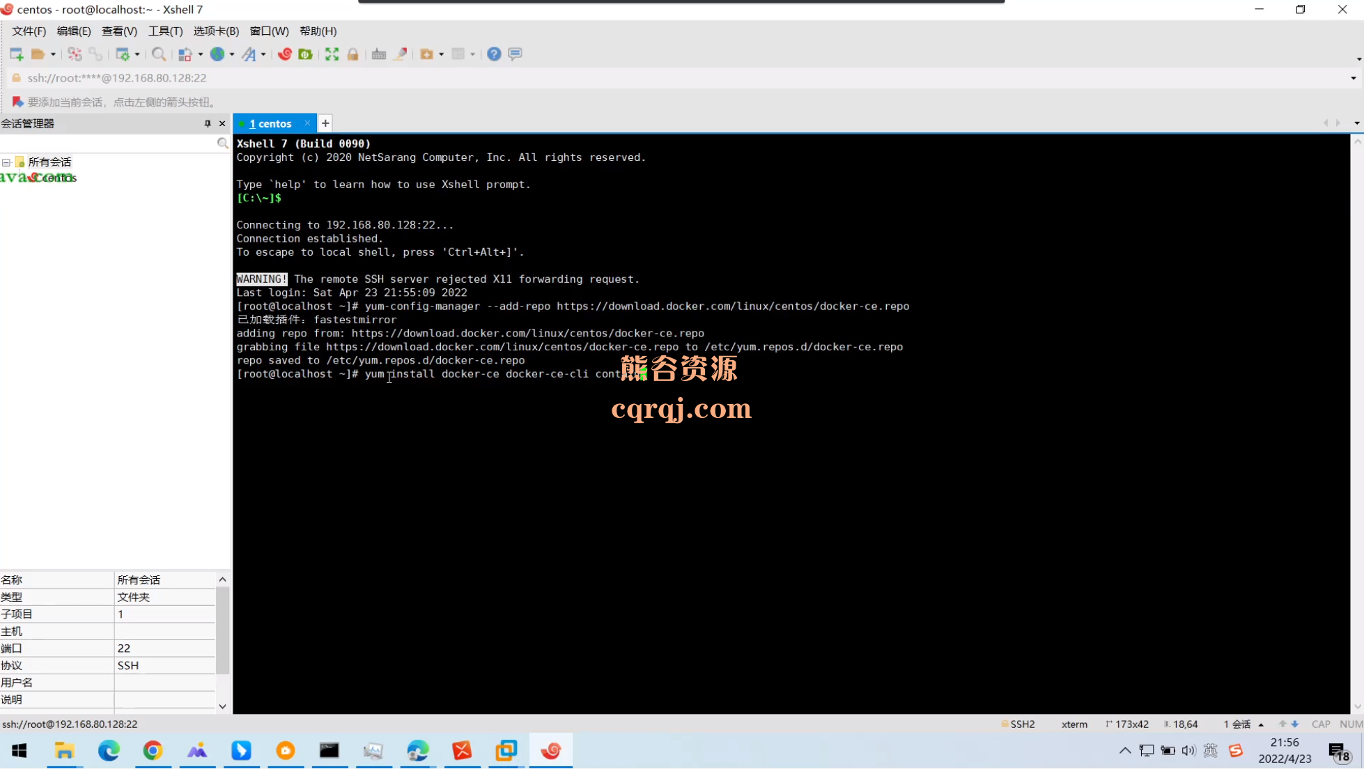The image size is (1364, 769).
Task: Click the Font toolbar icon
Action: pyautogui.click(x=249, y=54)
